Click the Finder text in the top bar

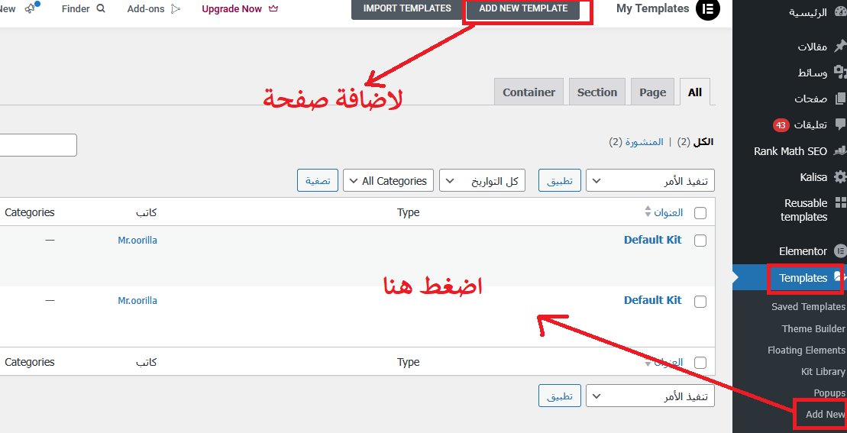(76, 8)
